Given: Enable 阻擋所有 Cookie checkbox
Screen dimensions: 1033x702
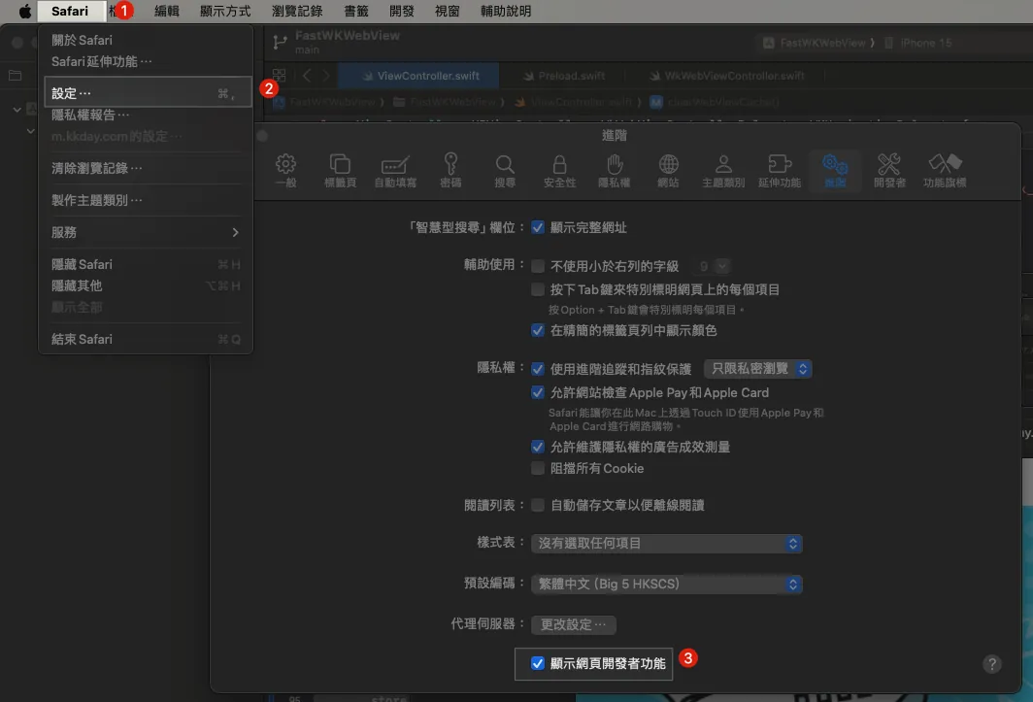Looking at the screenshot, I should [x=538, y=468].
